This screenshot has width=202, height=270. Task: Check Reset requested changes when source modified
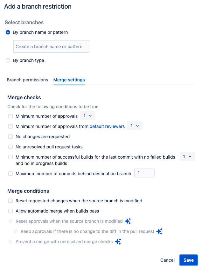tap(10, 201)
